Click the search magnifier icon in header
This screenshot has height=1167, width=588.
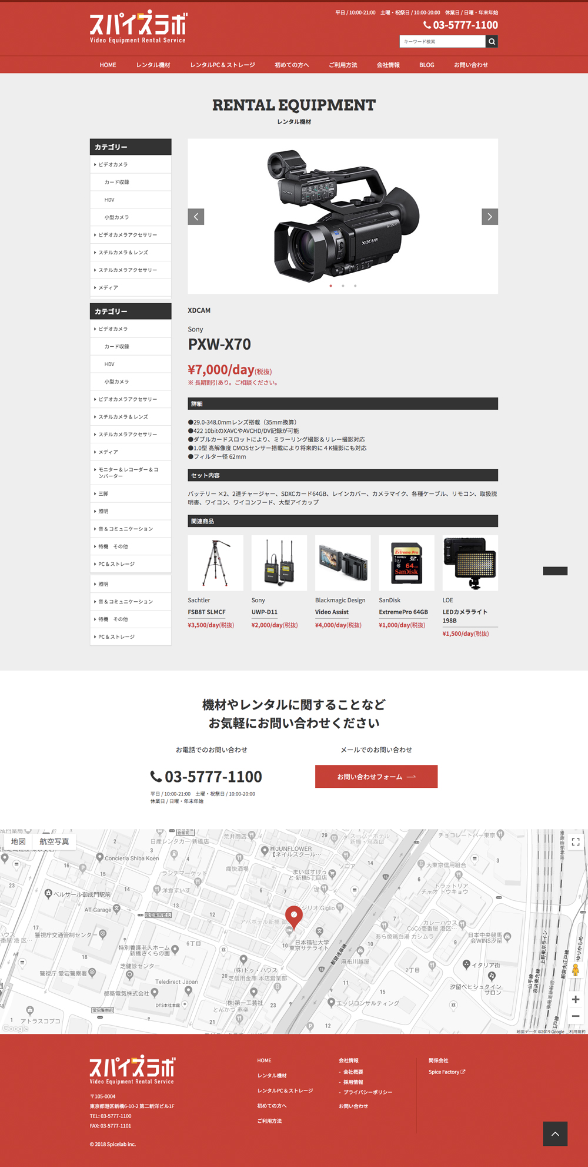(x=492, y=41)
